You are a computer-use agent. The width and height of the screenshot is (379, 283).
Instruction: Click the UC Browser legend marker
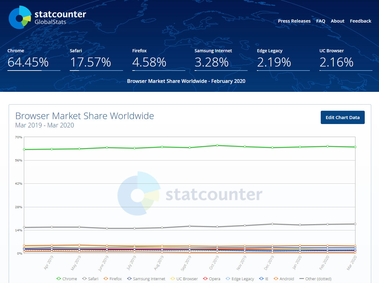click(x=173, y=279)
